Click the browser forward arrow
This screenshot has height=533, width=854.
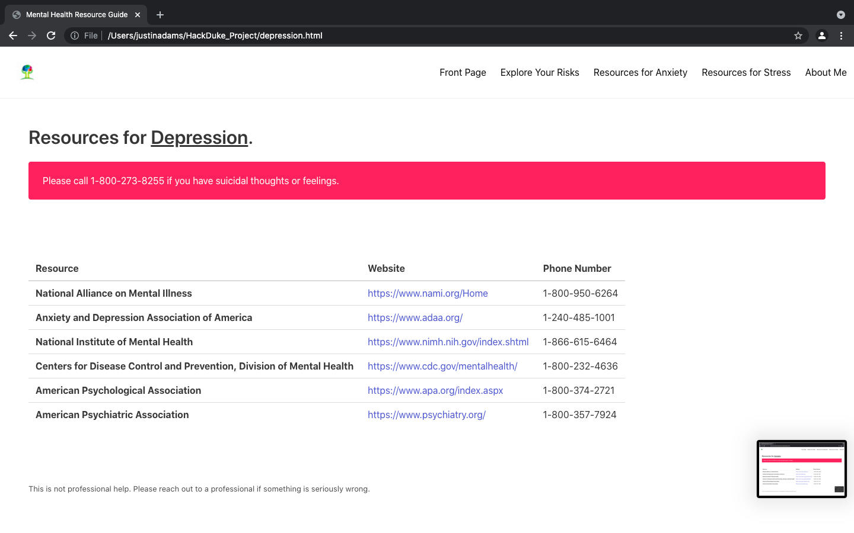point(32,36)
